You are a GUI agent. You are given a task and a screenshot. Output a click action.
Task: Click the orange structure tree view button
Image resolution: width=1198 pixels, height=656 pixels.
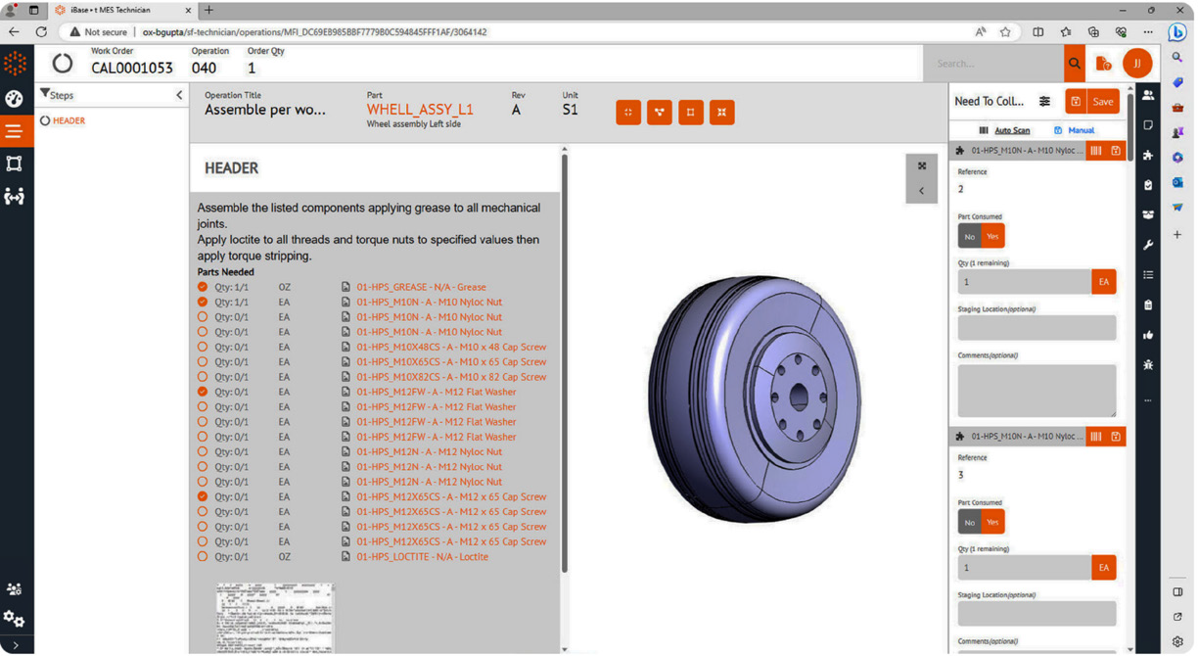pos(660,113)
